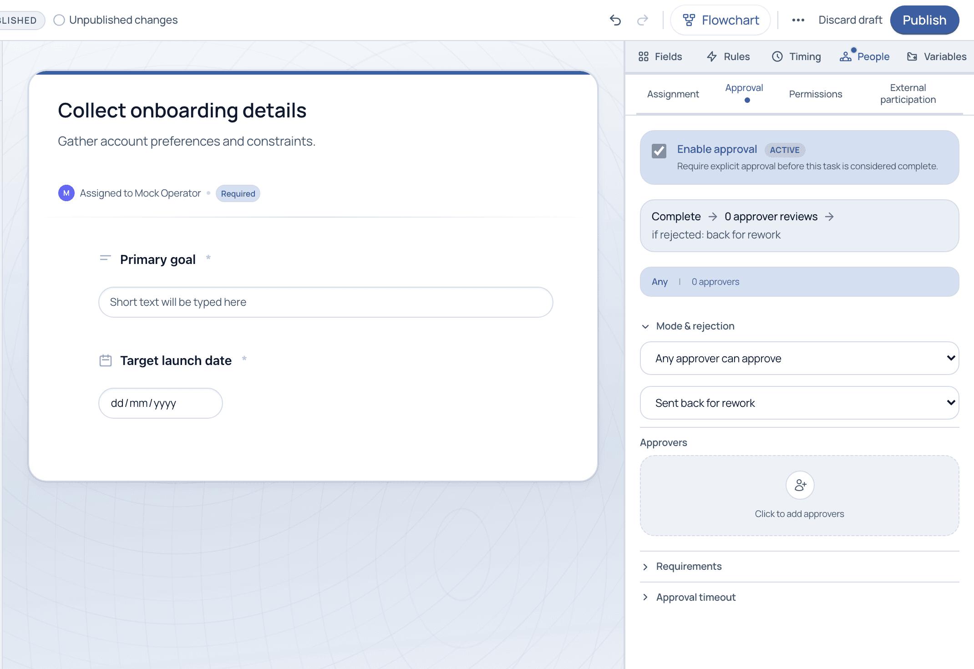
Task: Click the ACTIVE status badge
Action: pyautogui.click(x=785, y=150)
